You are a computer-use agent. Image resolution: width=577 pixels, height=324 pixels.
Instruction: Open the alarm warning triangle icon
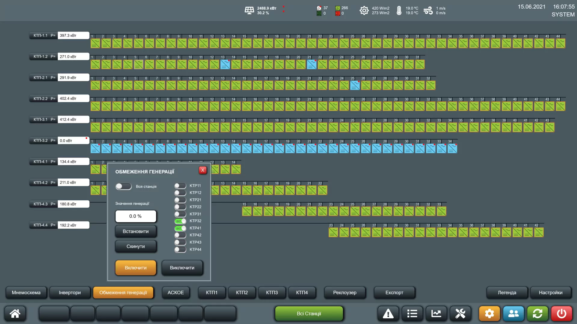tap(388, 314)
